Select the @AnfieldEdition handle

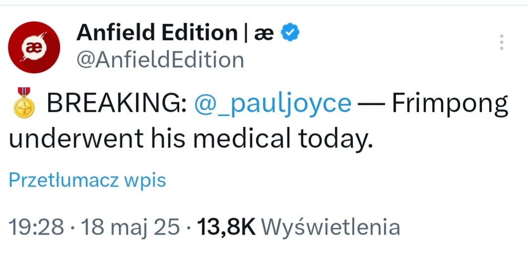pyautogui.click(x=160, y=60)
